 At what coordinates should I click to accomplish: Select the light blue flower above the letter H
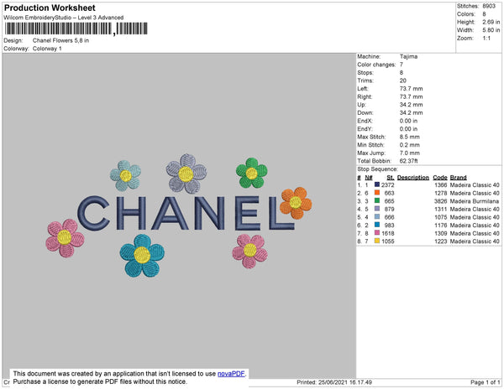pos(126,176)
